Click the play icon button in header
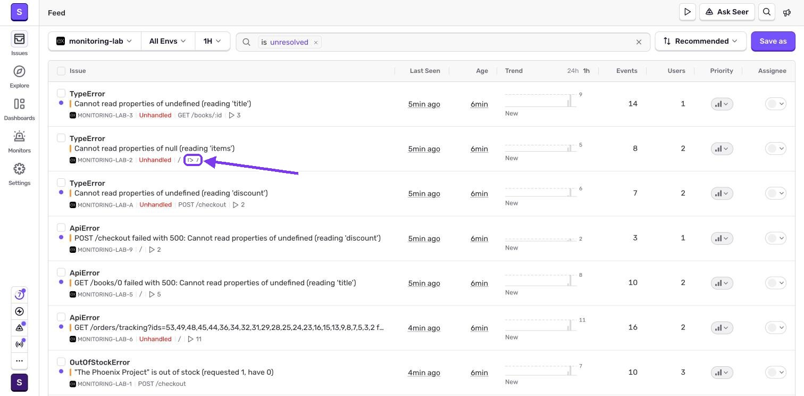The width and height of the screenshot is (804, 396). pyautogui.click(x=688, y=12)
